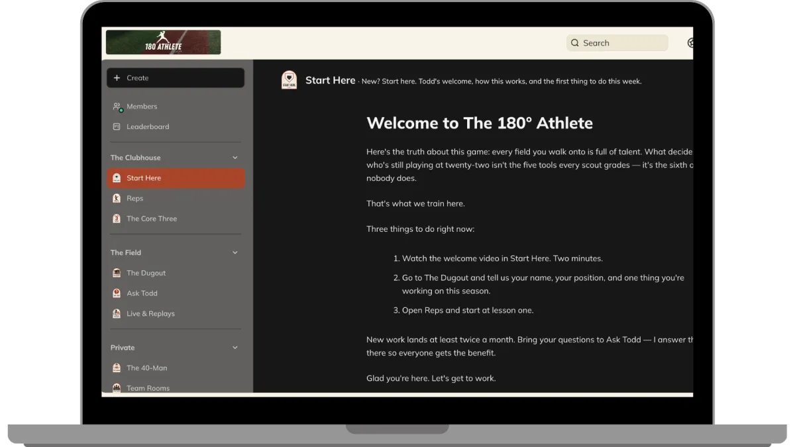Click the Start Here badge in header
795x447 pixels.
pyautogui.click(x=289, y=80)
